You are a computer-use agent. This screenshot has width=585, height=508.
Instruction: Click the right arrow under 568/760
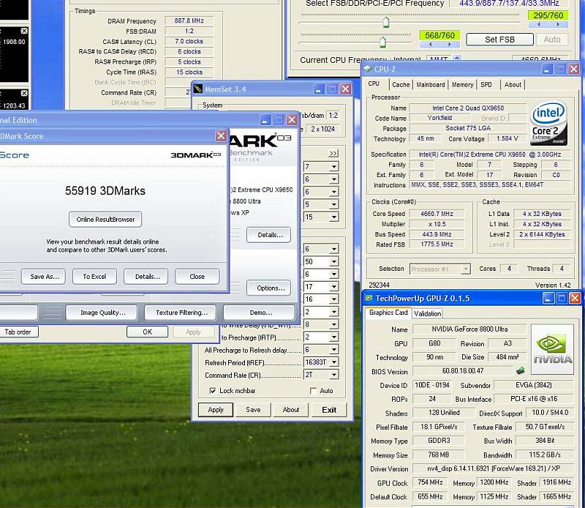coord(450,44)
